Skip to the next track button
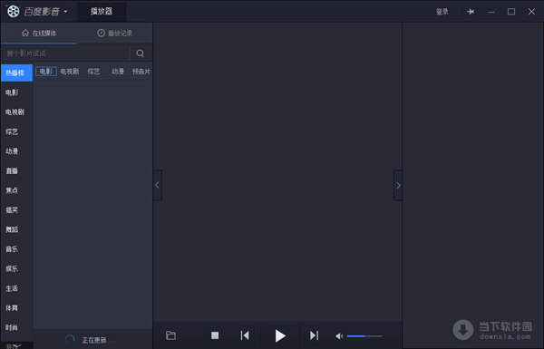This screenshot has width=544, height=349. [314, 335]
